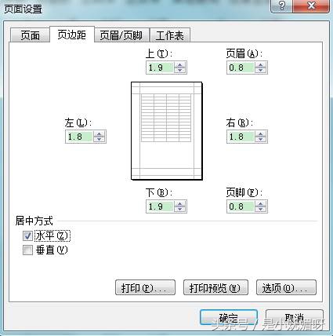333x336 pixels.
Task: Open the 选项(O)... options button
Action: click(x=286, y=287)
